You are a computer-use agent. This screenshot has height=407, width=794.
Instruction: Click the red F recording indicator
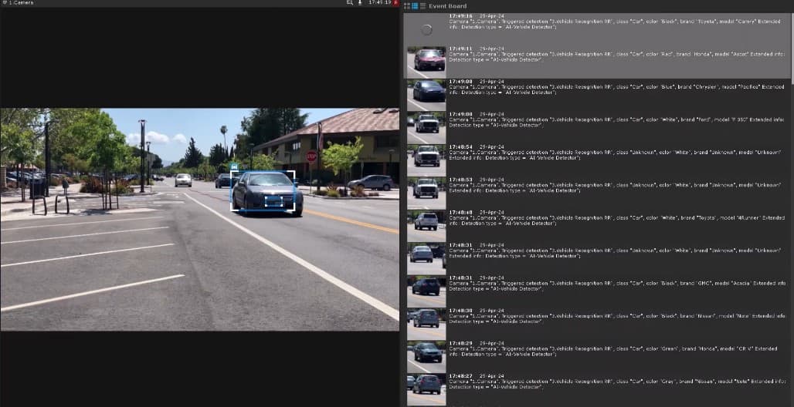[396, 2]
